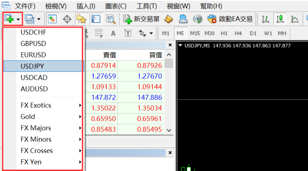Image resolution: width=308 pixels, height=171 pixels.
Task: Select the Fibonacci retracement tool icon
Action: [x=99, y=34]
